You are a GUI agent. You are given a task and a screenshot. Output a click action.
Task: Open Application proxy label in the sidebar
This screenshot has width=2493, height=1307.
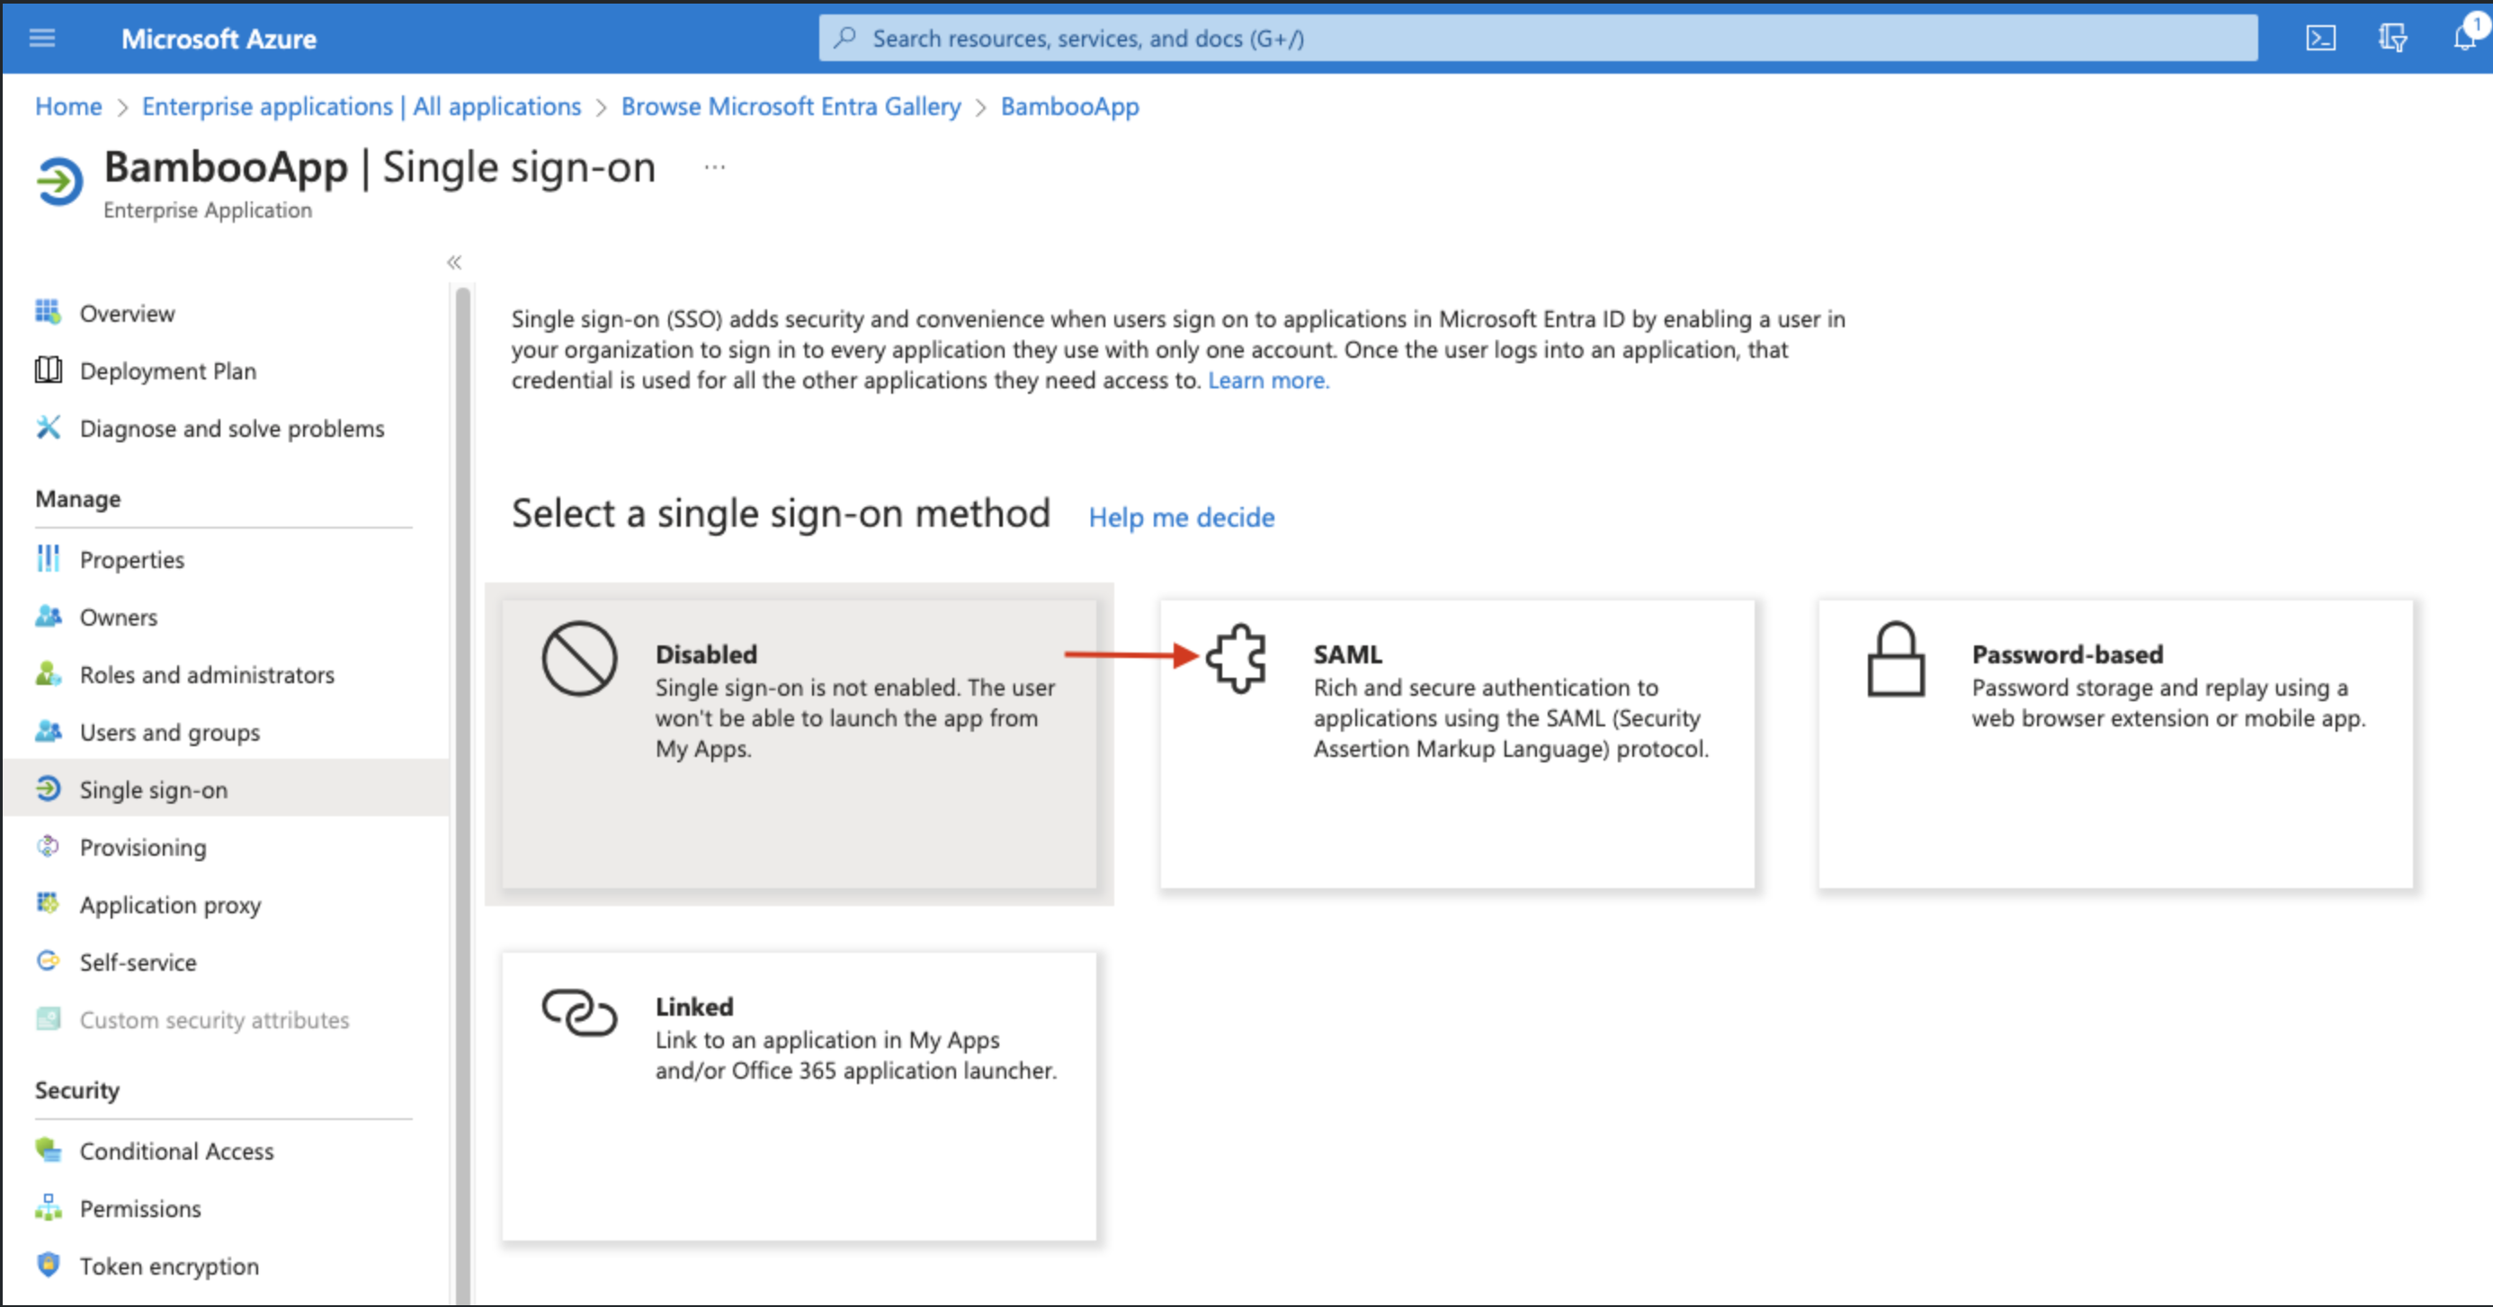pos(170,904)
